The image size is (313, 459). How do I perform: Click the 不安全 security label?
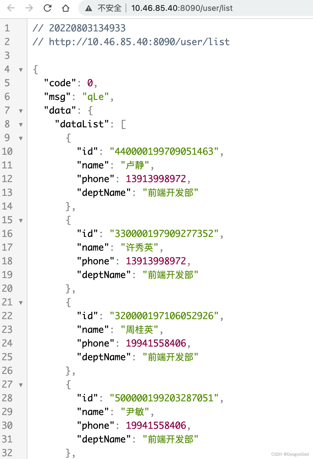tap(107, 8)
